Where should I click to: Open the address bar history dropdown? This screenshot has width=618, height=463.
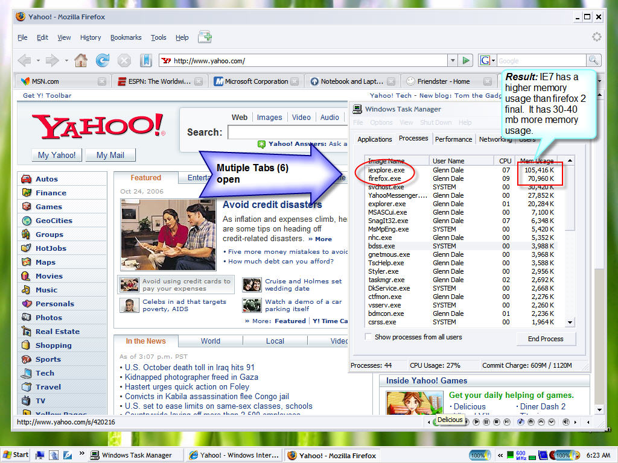(x=453, y=61)
